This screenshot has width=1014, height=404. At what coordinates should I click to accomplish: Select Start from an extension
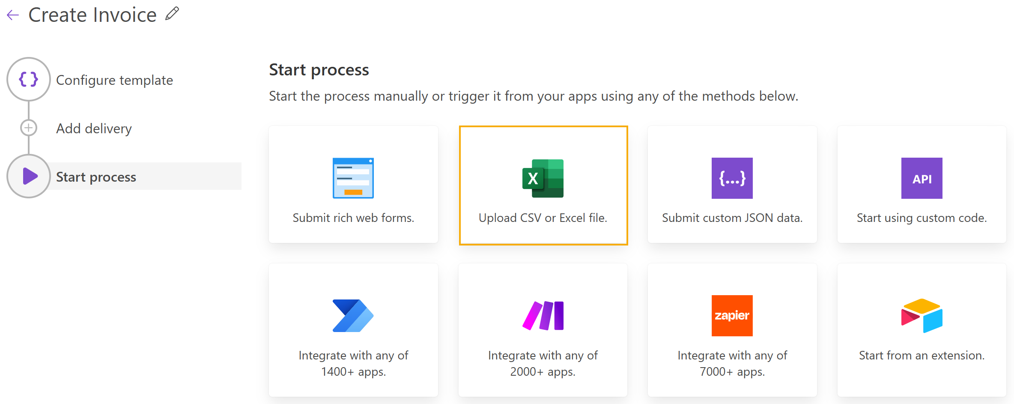click(x=922, y=330)
